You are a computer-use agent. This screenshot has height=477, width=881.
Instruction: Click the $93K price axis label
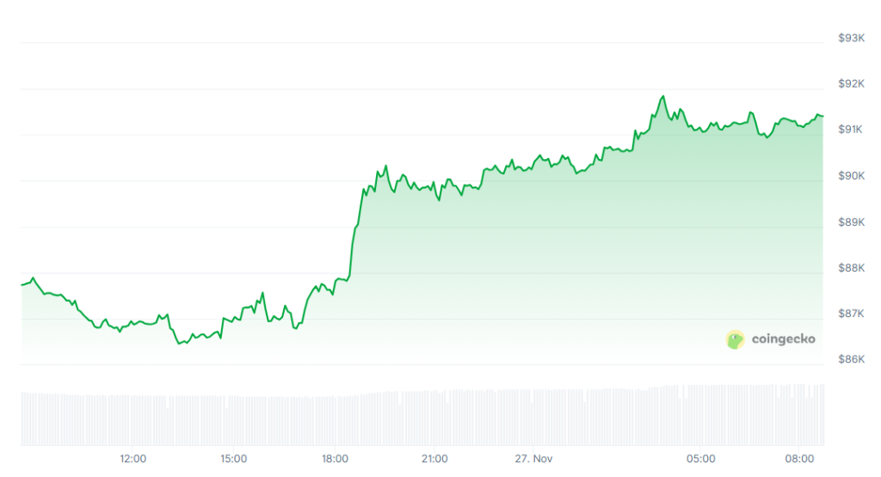click(851, 38)
